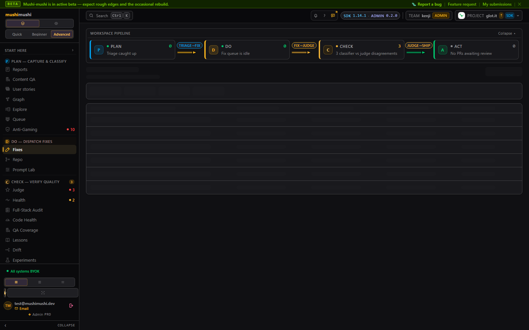Open the help question mark icon
Image resolution: width=529 pixels, height=330 pixels.
pyautogui.click(x=324, y=16)
